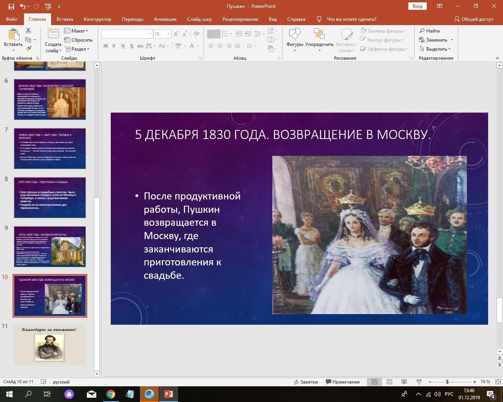Click the Arrange (Упорядочить) icon
This screenshot has height=402, width=503.
[319, 34]
